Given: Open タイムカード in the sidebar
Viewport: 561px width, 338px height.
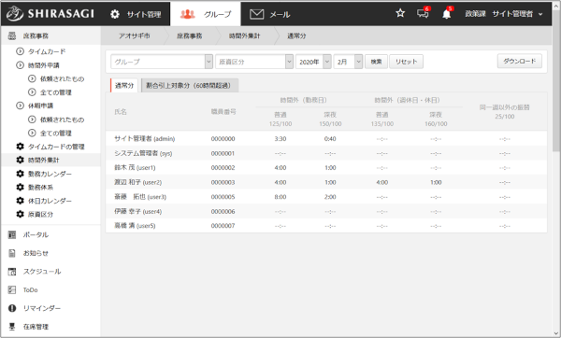Looking at the screenshot, I should [x=47, y=51].
